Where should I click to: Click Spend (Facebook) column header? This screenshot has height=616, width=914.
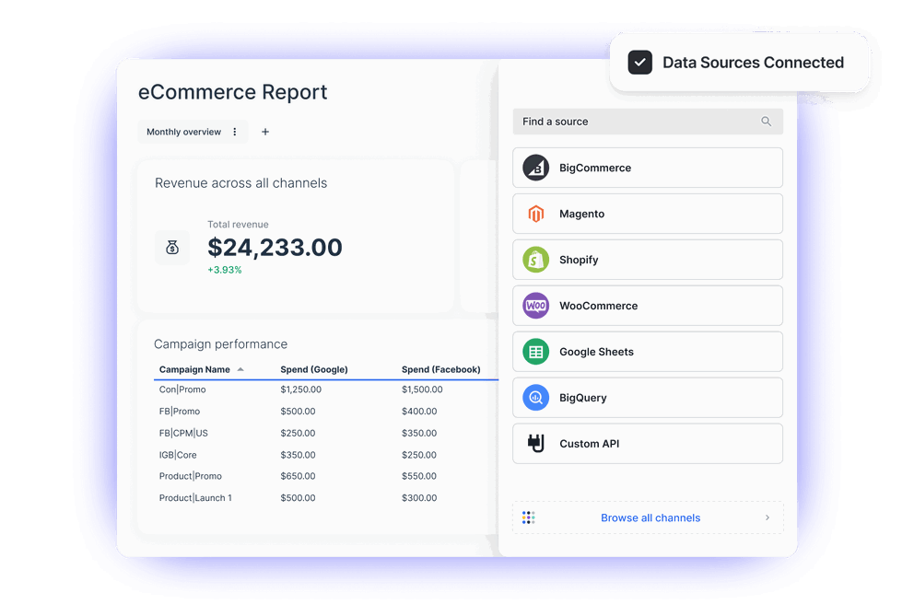click(x=440, y=369)
